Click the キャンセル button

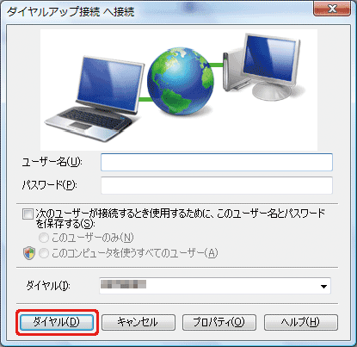click(138, 322)
